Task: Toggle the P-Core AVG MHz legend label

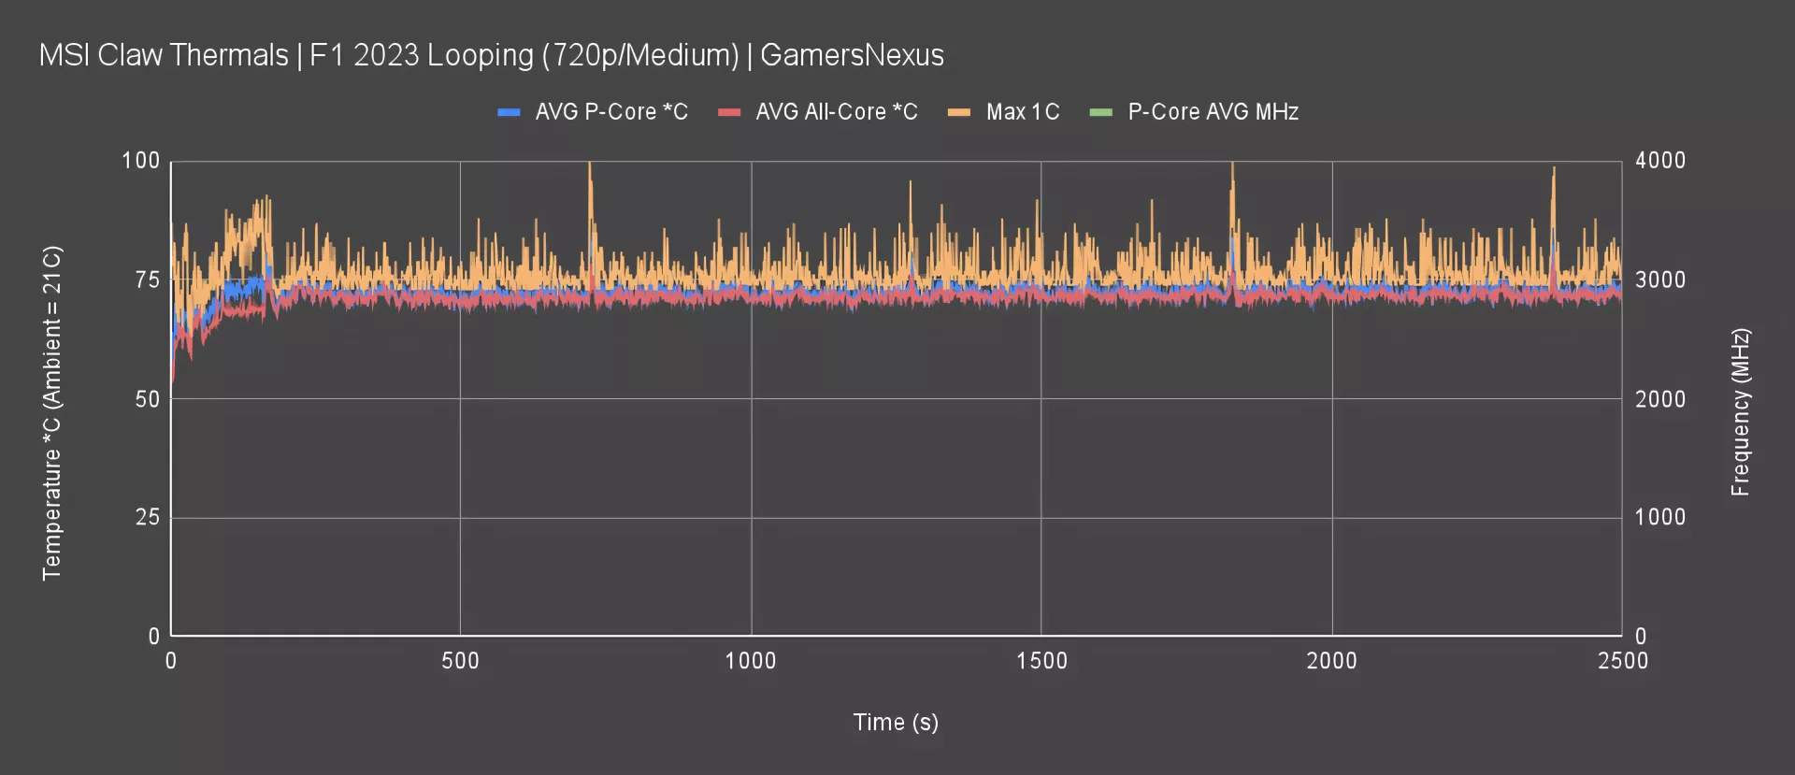Action: tap(1213, 112)
